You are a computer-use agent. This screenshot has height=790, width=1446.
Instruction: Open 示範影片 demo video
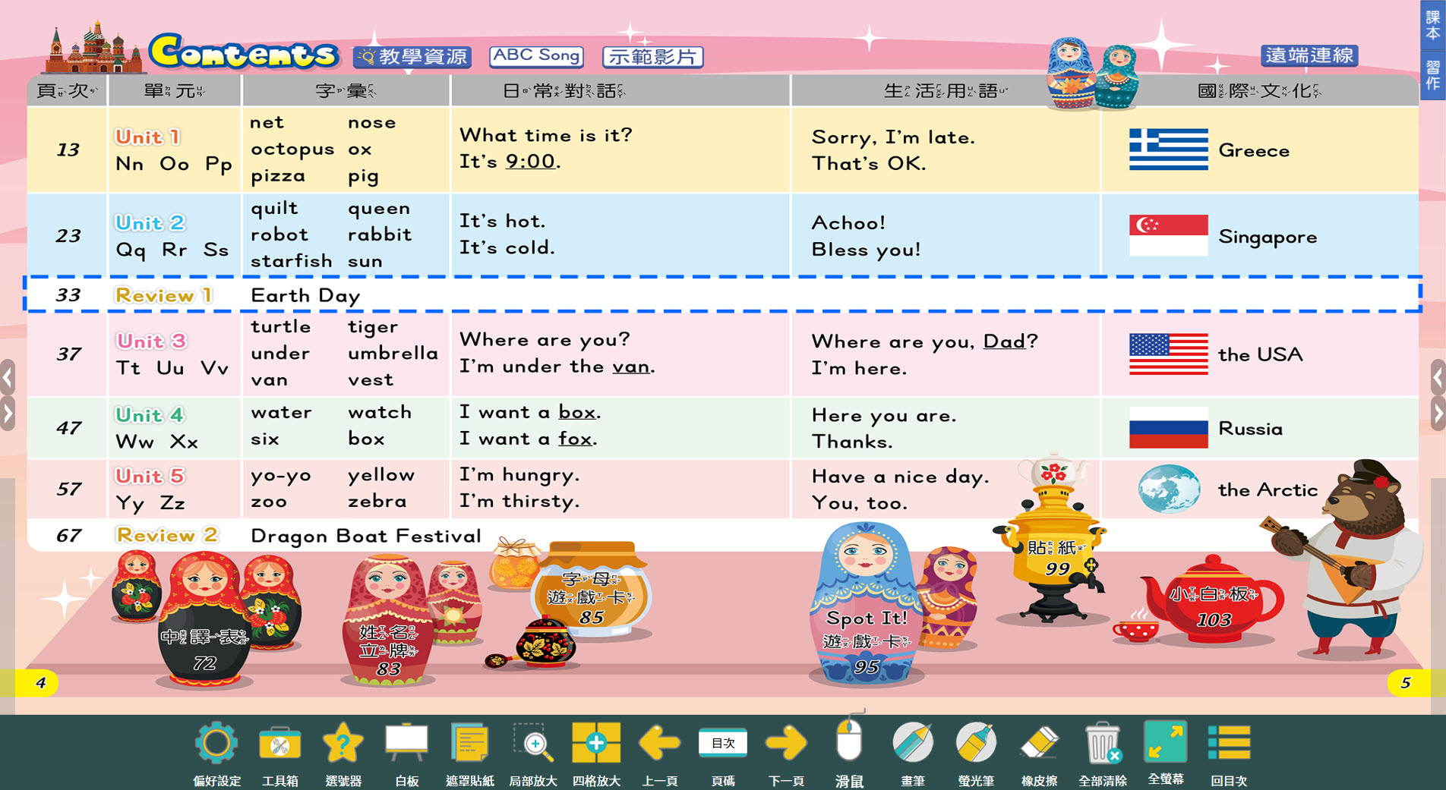point(653,57)
